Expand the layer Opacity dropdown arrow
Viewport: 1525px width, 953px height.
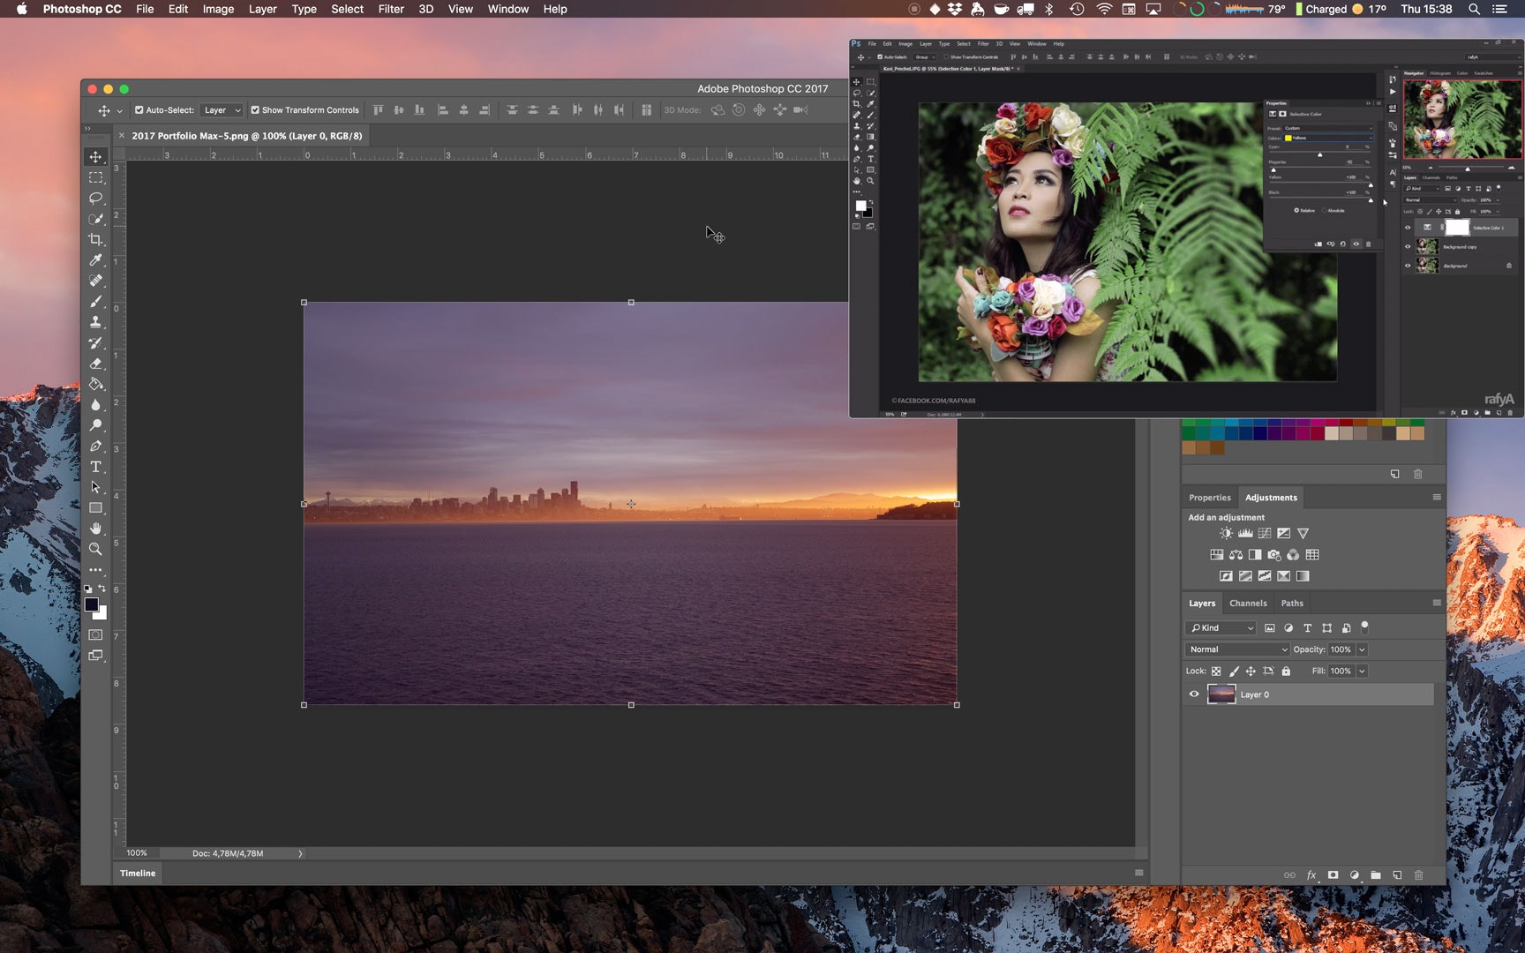click(x=1362, y=649)
